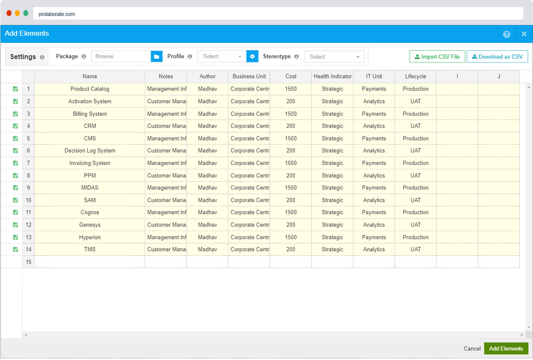Select the column header J

pyautogui.click(x=499, y=76)
